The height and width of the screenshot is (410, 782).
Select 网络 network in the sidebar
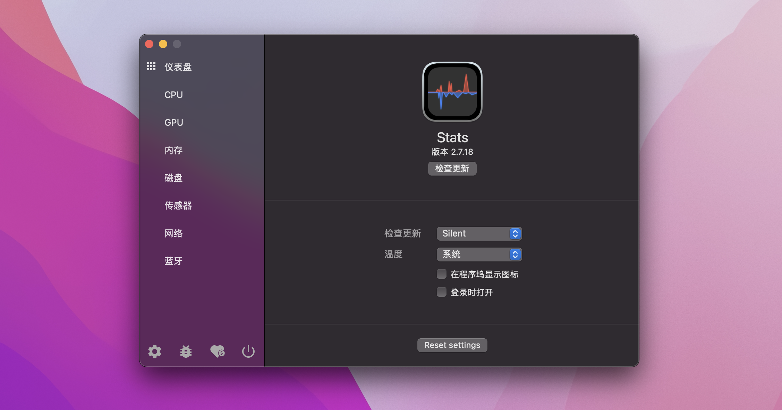[x=173, y=233]
